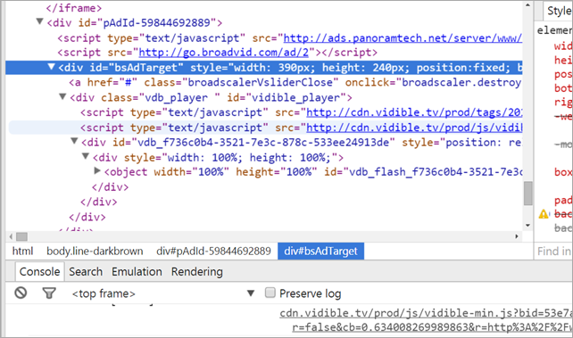
Task: Collapse the vdb_f736c0b4 div node
Action: coord(74,141)
